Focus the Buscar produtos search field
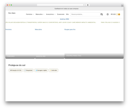 (85, 14)
